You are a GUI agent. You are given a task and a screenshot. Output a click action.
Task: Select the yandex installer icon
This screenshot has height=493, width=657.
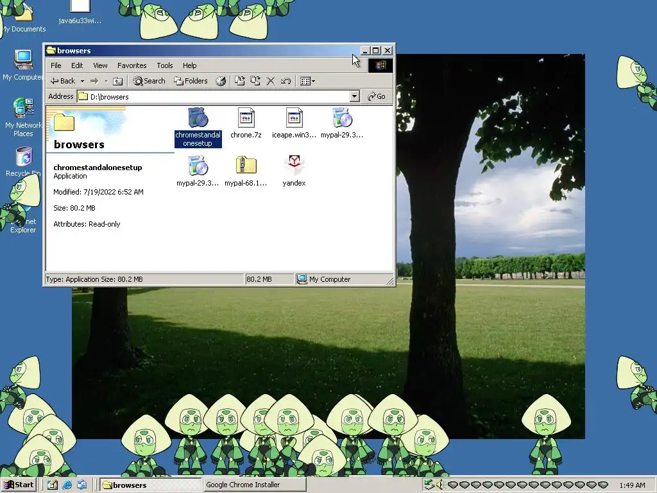(294, 171)
